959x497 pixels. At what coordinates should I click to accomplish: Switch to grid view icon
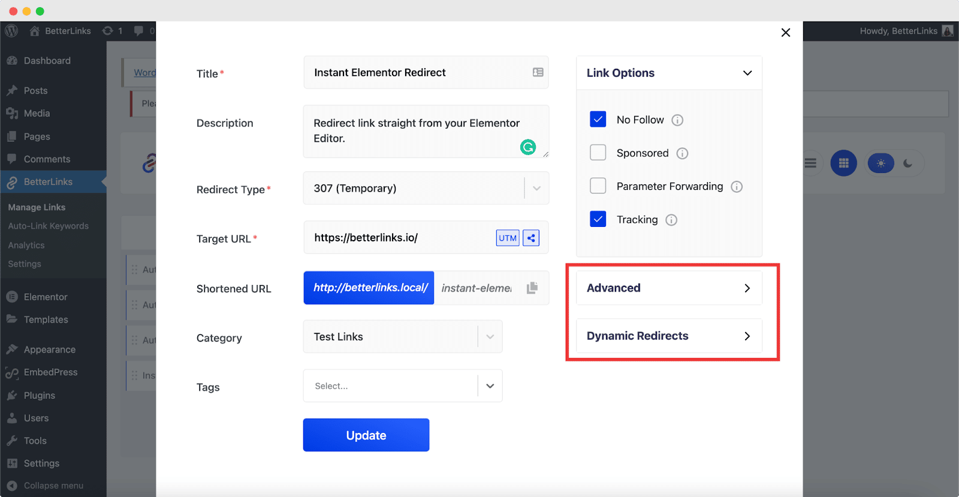(x=843, y=163)
